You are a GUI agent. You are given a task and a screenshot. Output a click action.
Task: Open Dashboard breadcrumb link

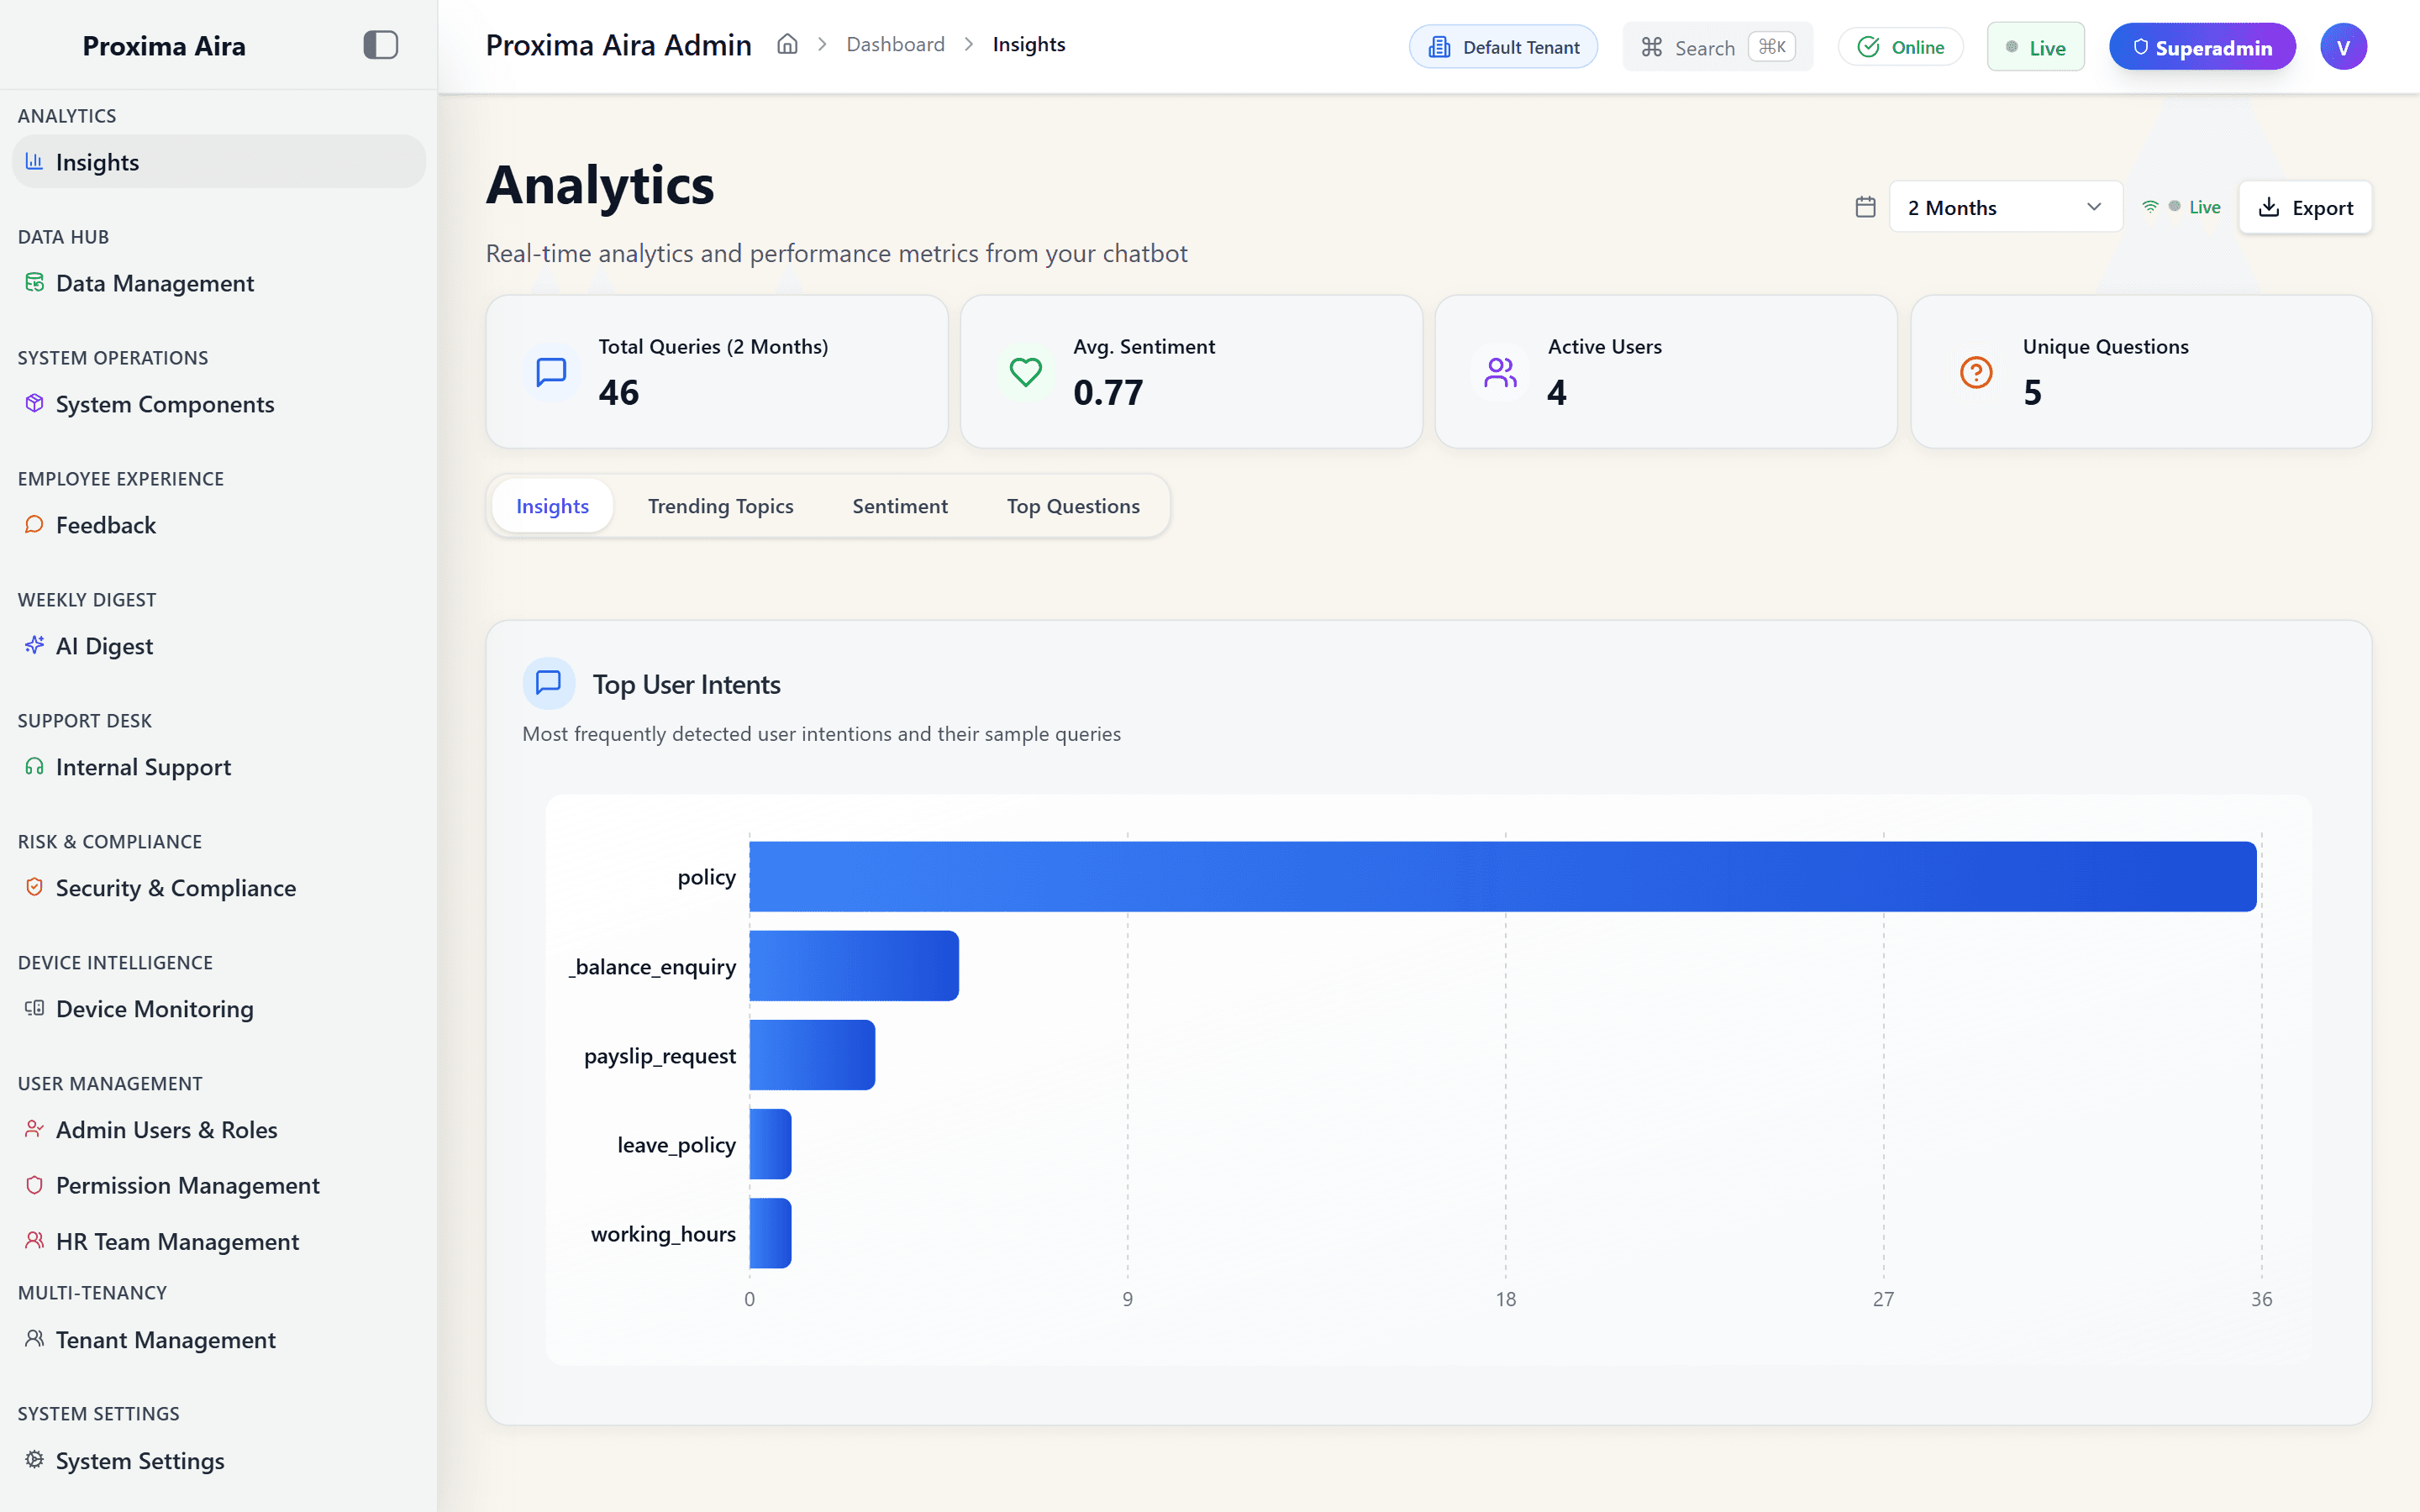pyautogui.click(x=895, y=45)
